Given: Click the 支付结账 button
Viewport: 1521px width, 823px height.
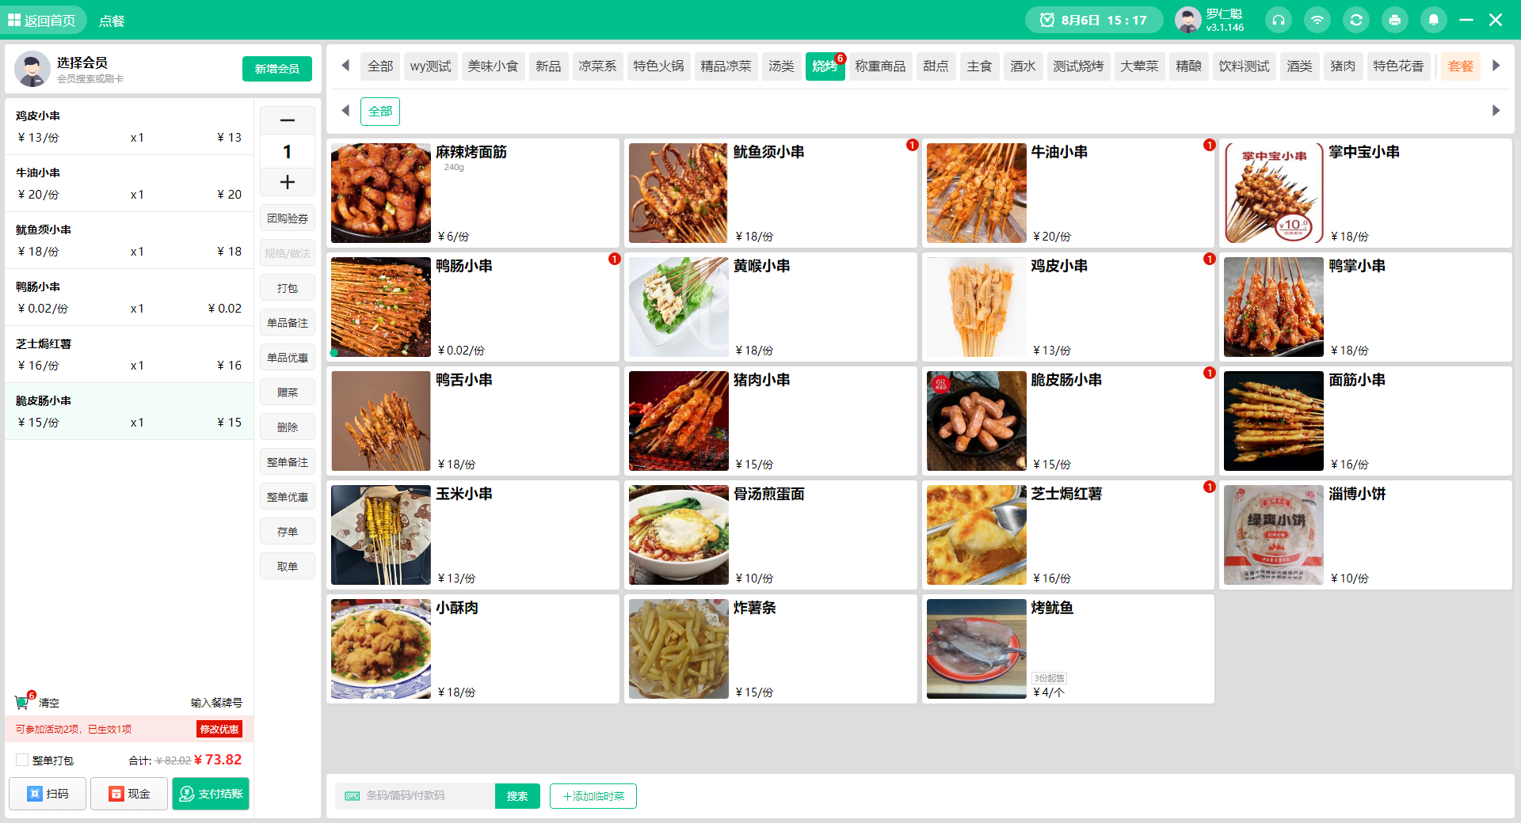Looking at the screenshot, I should [x=210, y=794].
